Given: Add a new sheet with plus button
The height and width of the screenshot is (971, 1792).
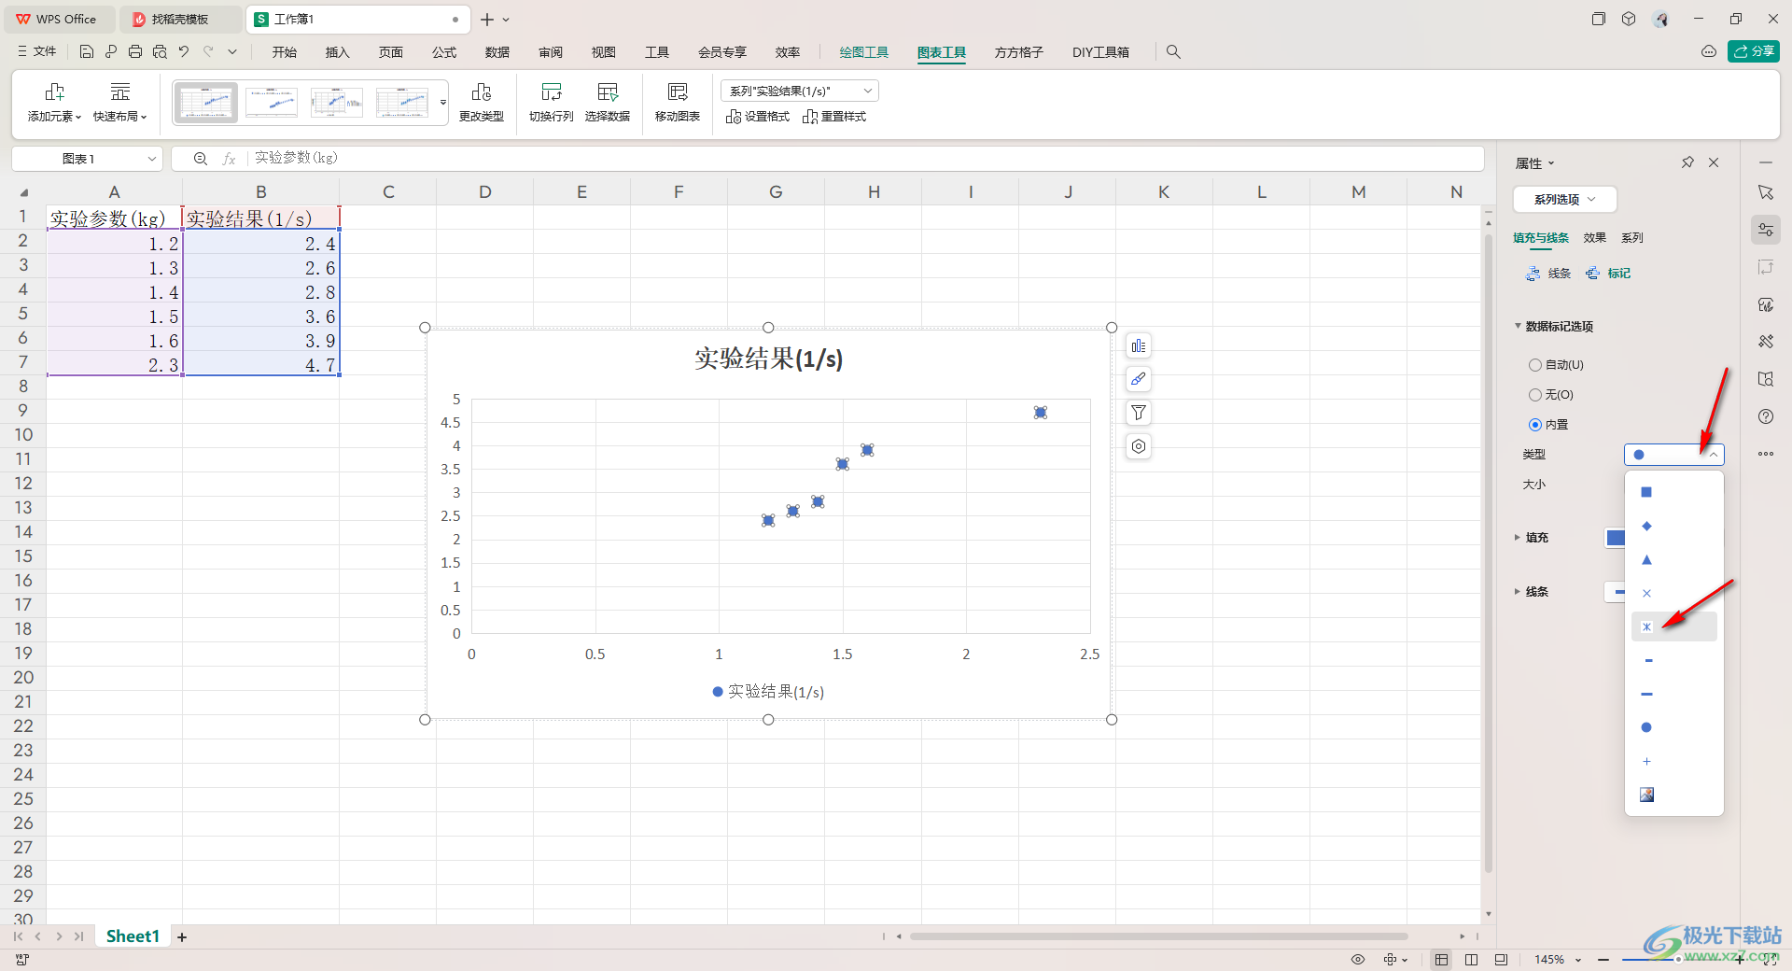Looking at the screenshot, I should pos(182,937).
